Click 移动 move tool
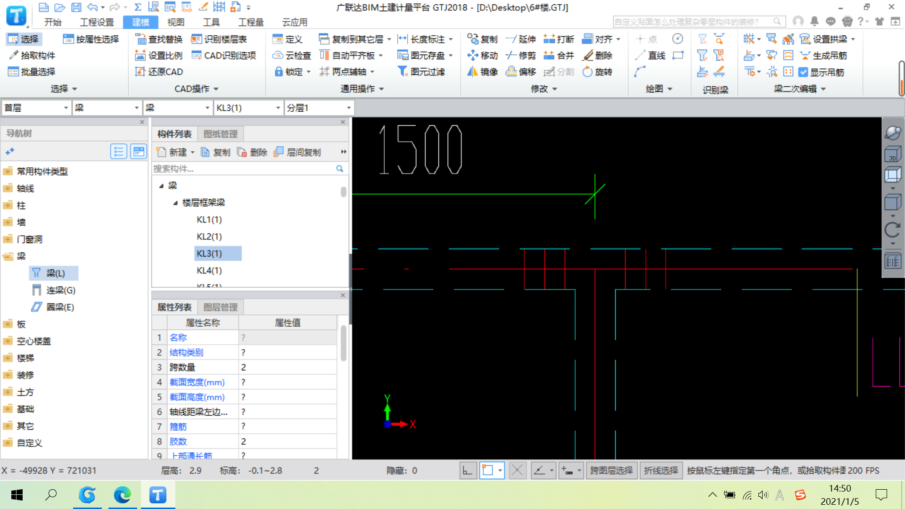 (x=482, y=56)
